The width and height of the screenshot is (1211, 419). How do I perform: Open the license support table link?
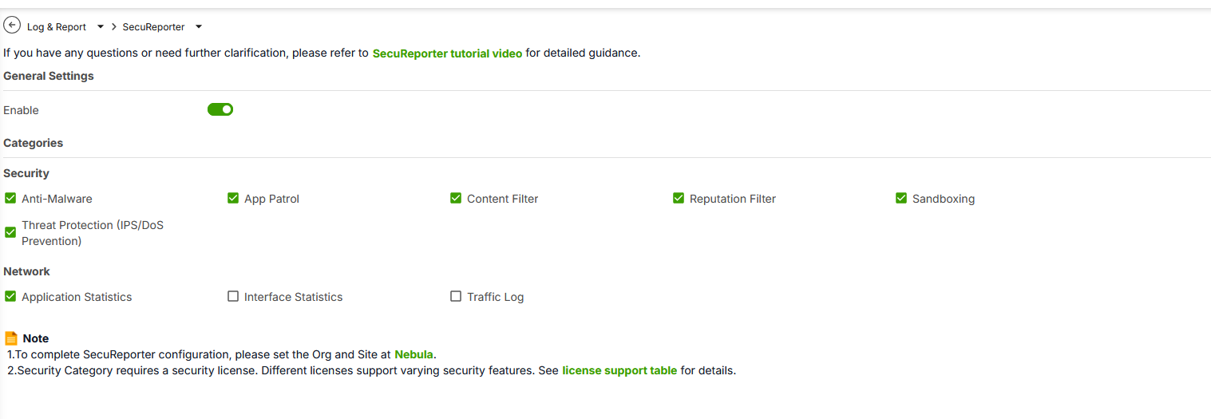tap(619, 370)
